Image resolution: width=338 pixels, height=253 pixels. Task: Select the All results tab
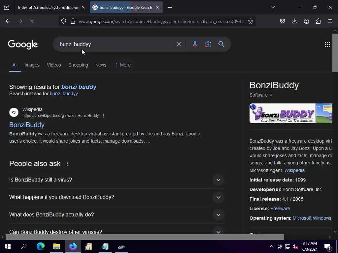pos(15,65)
